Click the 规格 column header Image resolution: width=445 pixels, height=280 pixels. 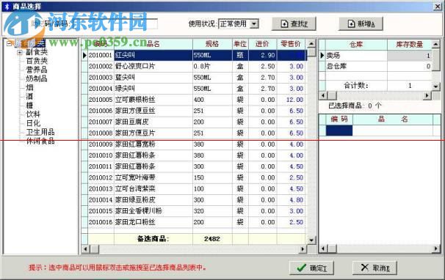212,44
